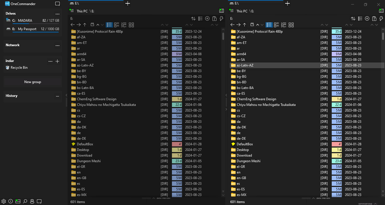Open a new window via the bottom-left icon

[x=39, y=201]
